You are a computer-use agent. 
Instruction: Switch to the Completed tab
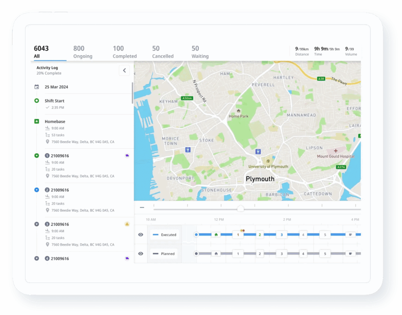[124, 53]
